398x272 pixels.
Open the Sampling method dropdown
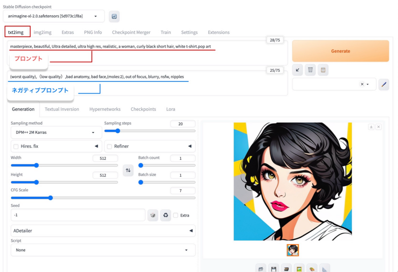pyautogui.click(x=56, y=132)
